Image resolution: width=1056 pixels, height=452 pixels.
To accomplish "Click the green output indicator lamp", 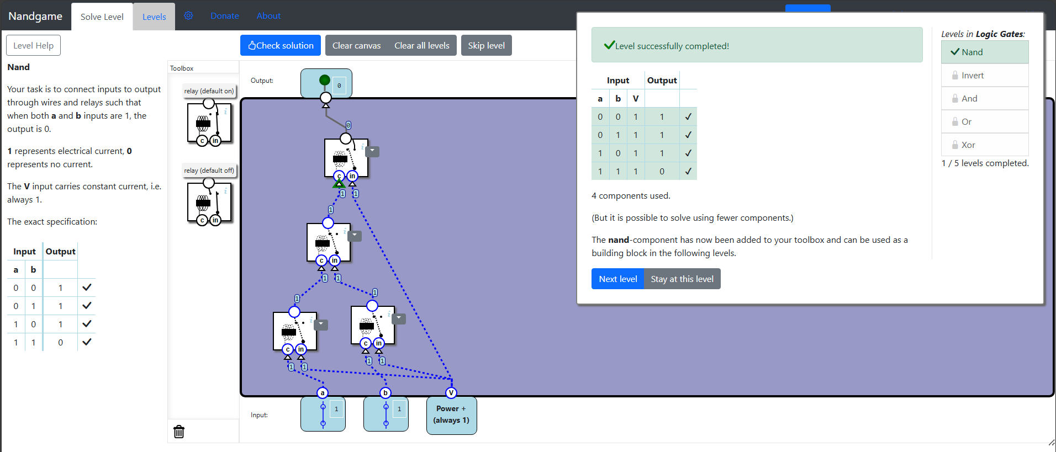I will 325,81.
